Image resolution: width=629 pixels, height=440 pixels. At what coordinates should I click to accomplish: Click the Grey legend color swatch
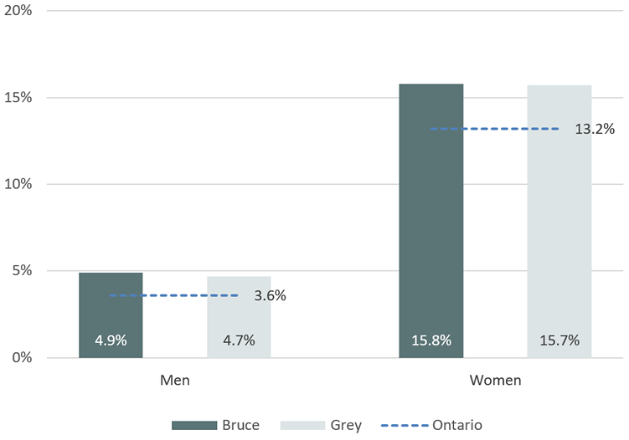pos(302,425)
